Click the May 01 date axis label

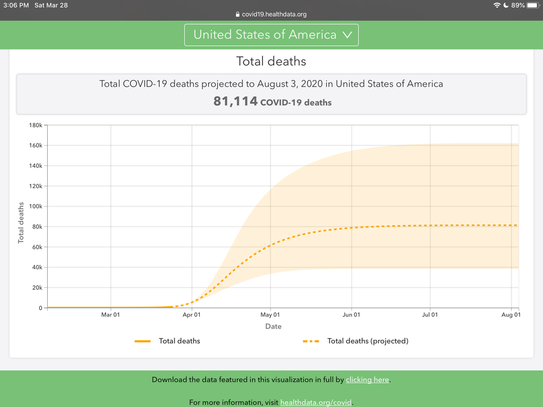[270, 315]
